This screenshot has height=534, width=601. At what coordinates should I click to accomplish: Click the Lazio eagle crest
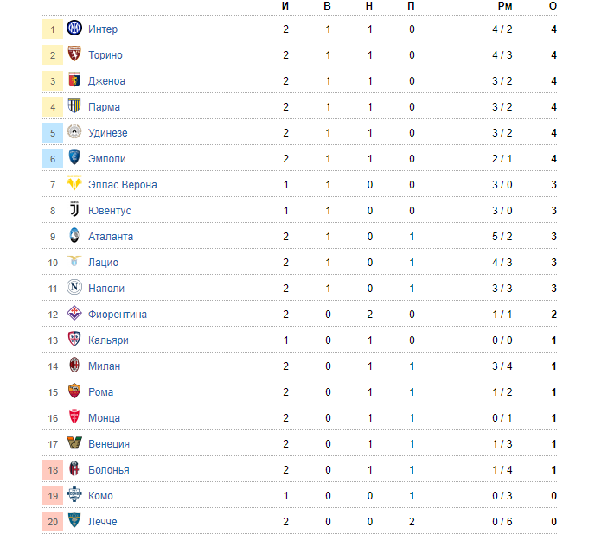pyautogui.click(x=74, y=262)
